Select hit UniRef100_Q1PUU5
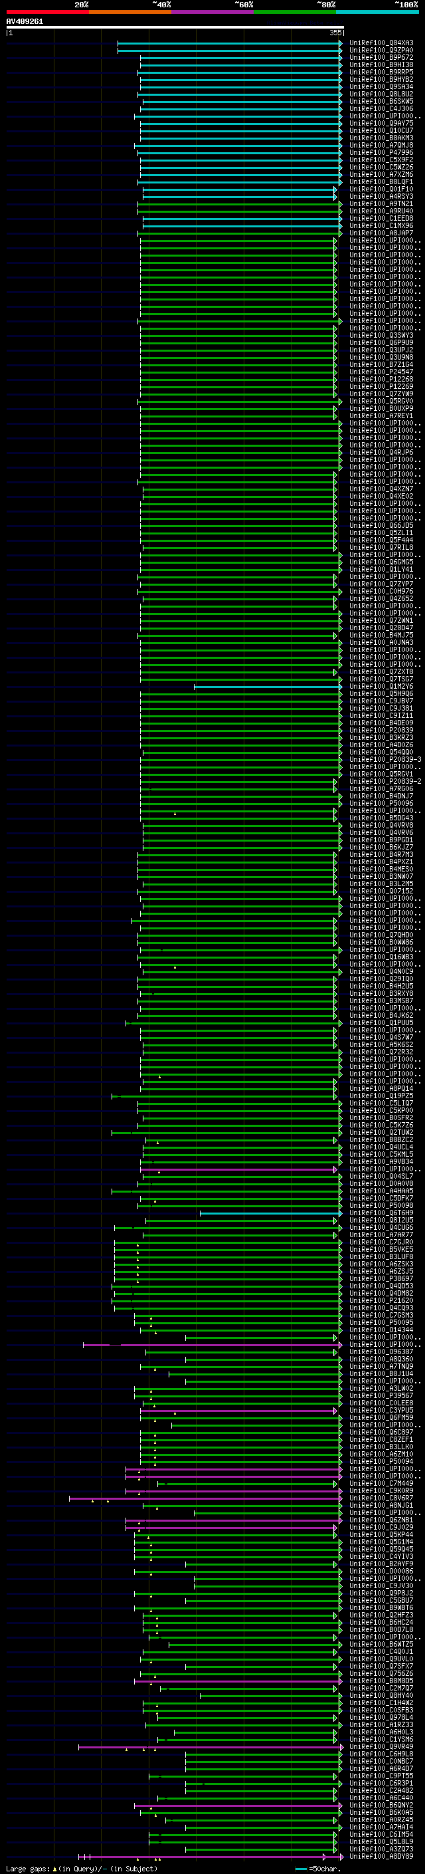The width and height of the screenshot is (425, 1874). coord(381,1023)
